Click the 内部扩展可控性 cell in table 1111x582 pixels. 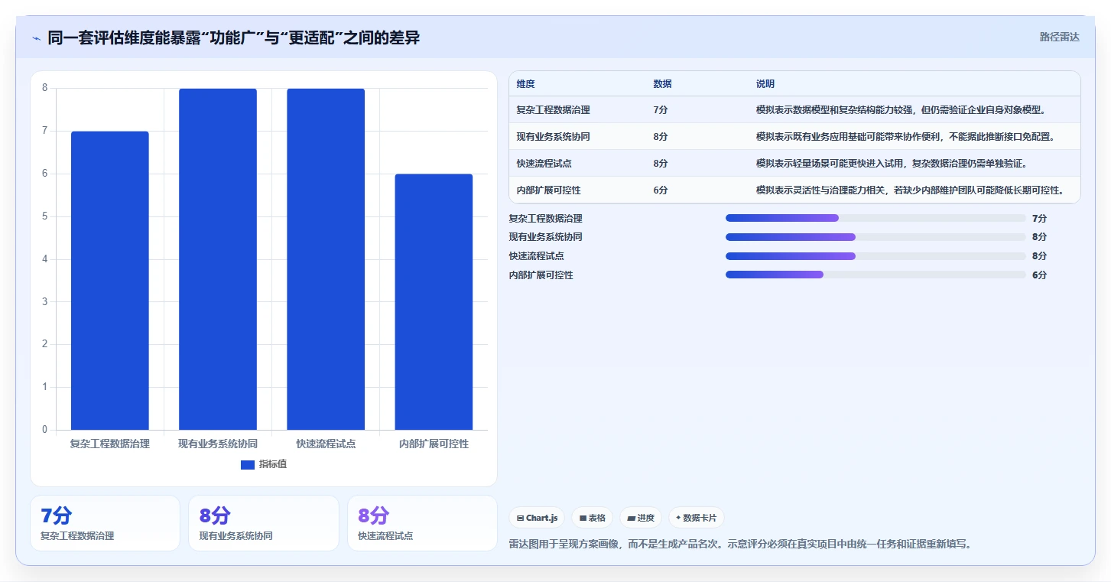(x=549, y=190)
